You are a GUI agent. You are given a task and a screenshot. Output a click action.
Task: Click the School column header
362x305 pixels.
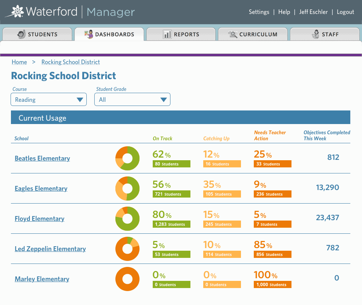point(21,138)
